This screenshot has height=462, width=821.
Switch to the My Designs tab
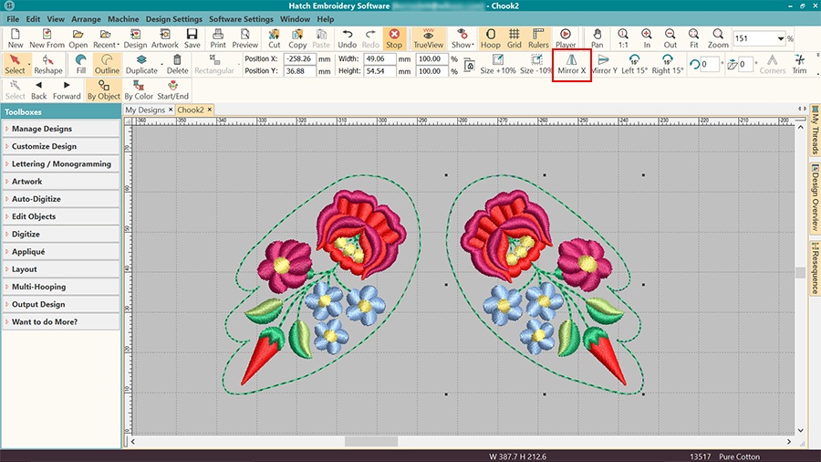tap(145, 110)
